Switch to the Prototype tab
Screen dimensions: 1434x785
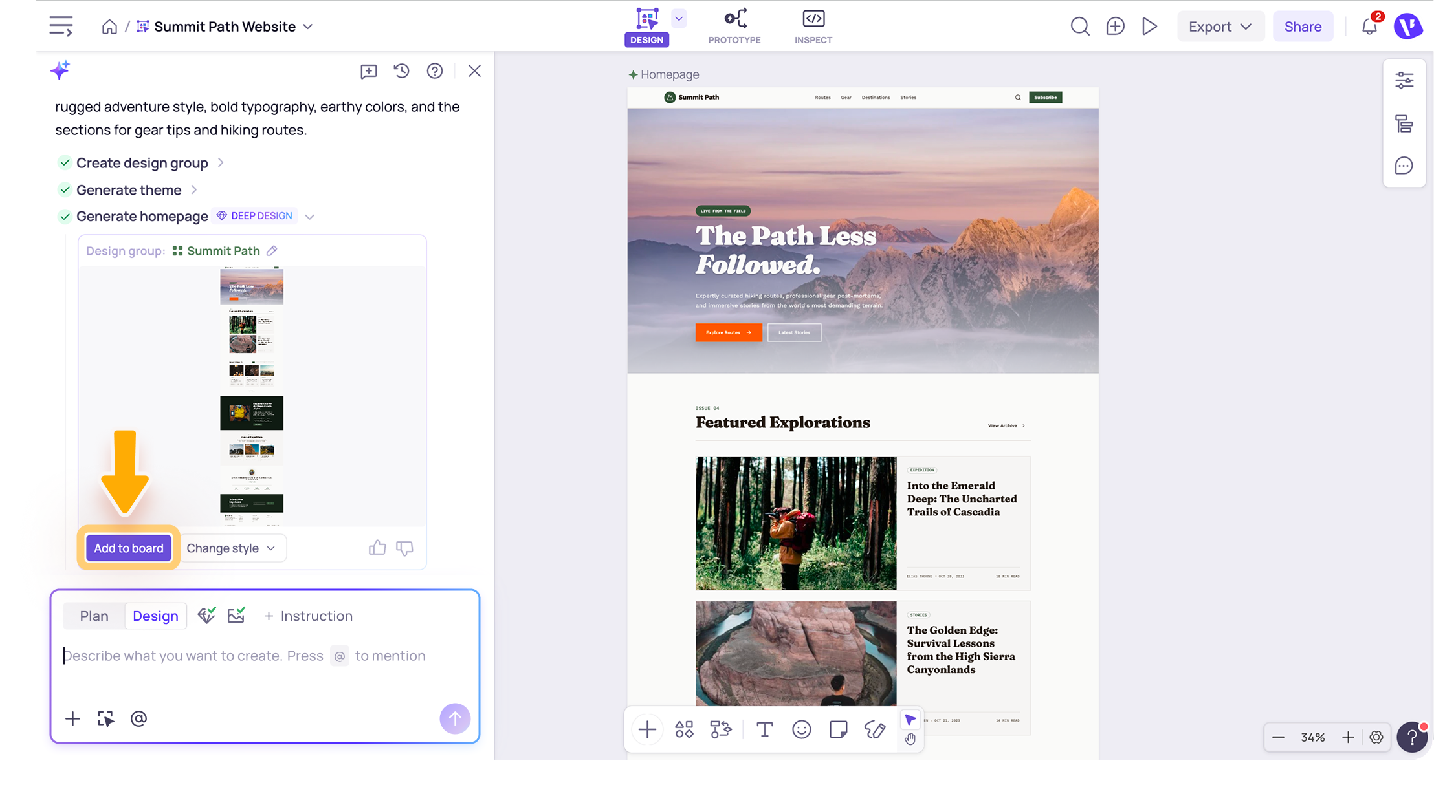click(734, 27)
